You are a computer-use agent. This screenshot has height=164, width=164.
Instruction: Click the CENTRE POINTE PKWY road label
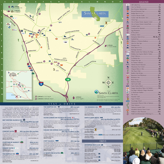pos(69,37)
